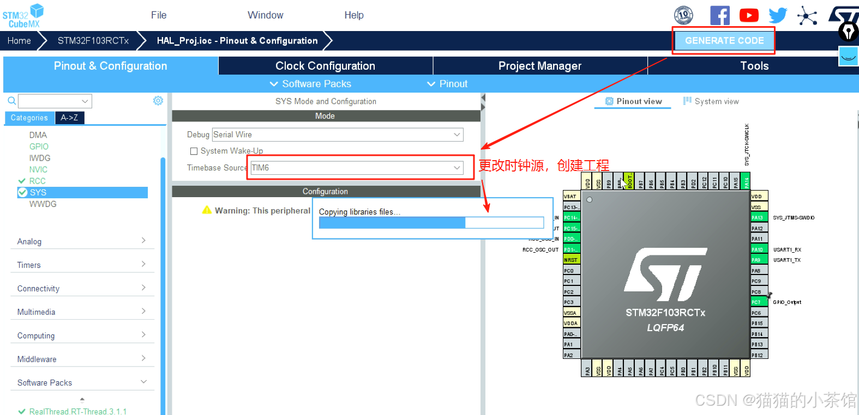Open the File menu
This screenshot has height=415, width=859.
159,15
